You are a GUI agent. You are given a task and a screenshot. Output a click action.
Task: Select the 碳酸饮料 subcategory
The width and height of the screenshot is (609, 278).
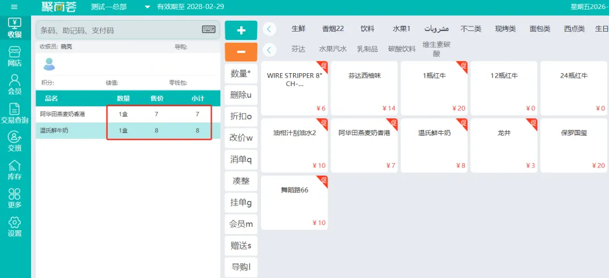click(x=402, y=50)
